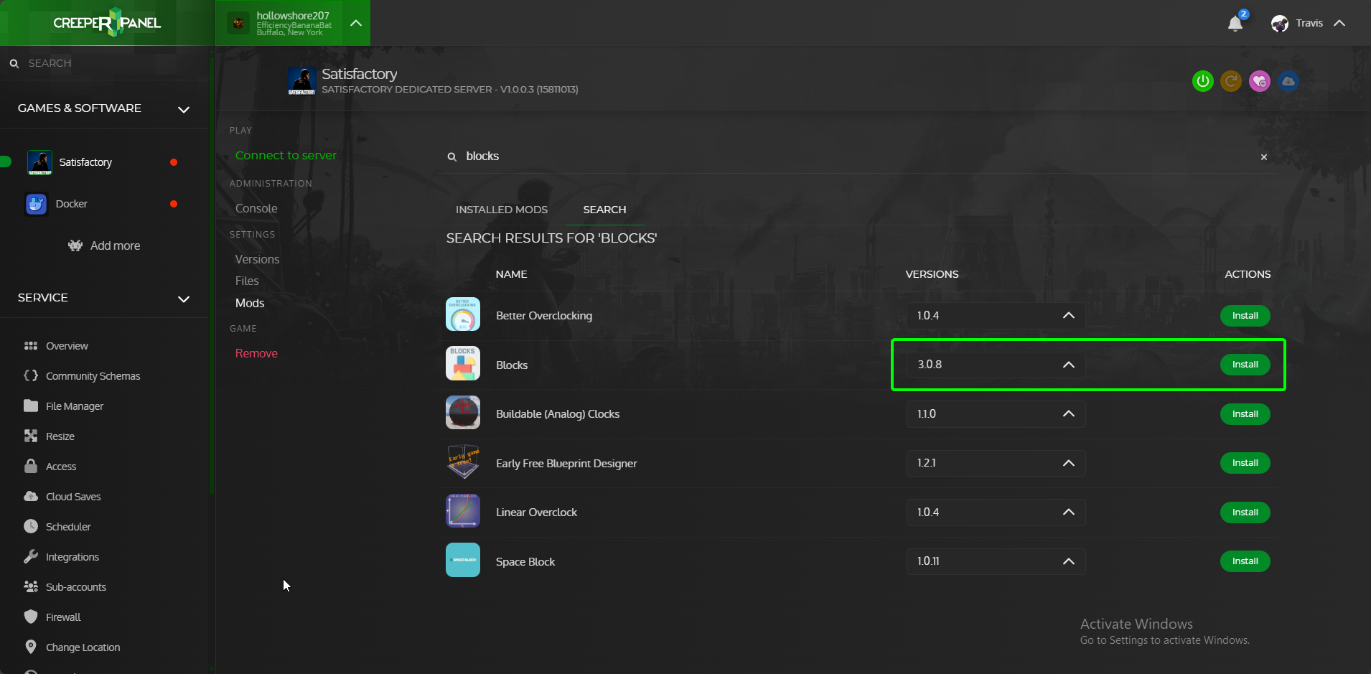Viewport: 1371px width, 674px height.
Task: Click the blue cloud icon
Action: [1288, 81]
